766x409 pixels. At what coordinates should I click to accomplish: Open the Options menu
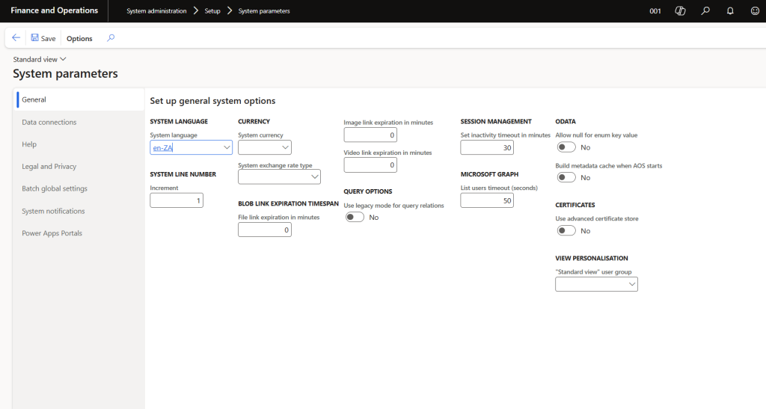(79, 38)
